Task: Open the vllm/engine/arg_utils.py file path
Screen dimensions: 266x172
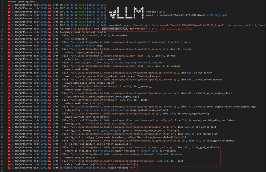Action: 114,114
